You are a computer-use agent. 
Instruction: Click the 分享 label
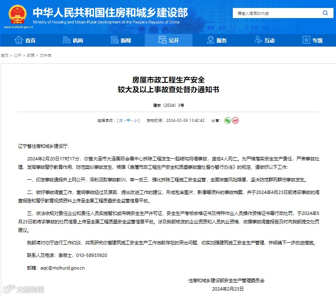click(215, 120)
